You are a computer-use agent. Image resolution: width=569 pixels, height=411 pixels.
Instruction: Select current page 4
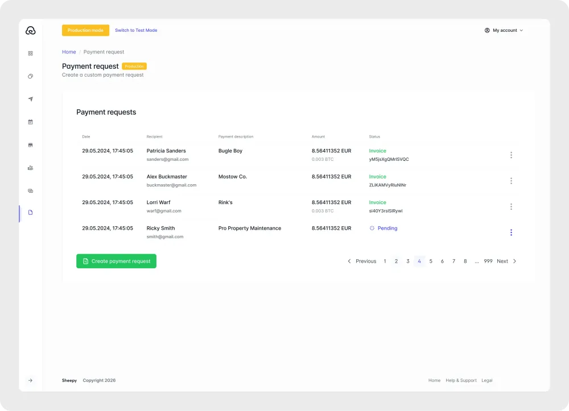tap(419, 261)
